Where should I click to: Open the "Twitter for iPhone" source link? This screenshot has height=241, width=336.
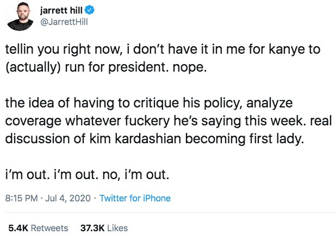coord(135,198)
